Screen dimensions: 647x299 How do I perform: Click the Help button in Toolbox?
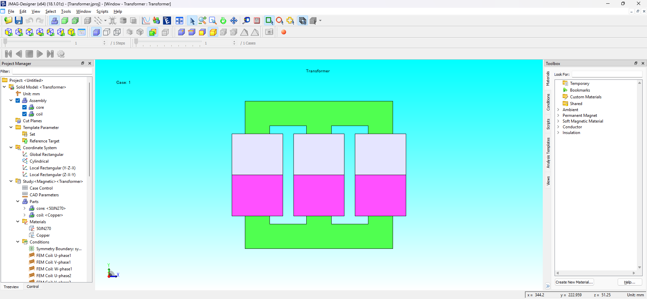(629, 282)
